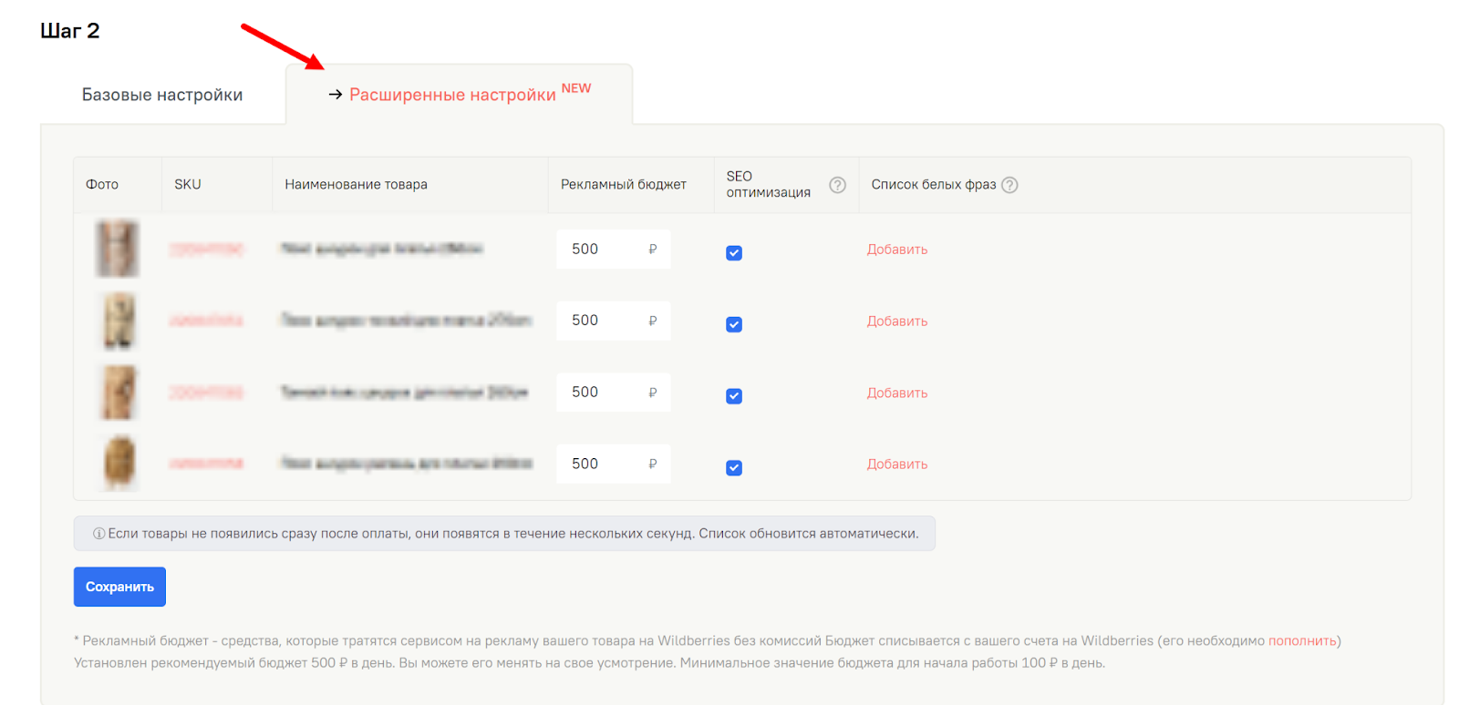Click the fourth product photo thumbnail
Viewport: 1459px width, 705px height.
tap(119, 463)
